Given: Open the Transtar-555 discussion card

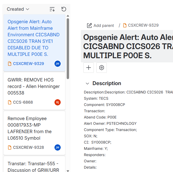Looking at the screenshot, I should click(33, 167).
